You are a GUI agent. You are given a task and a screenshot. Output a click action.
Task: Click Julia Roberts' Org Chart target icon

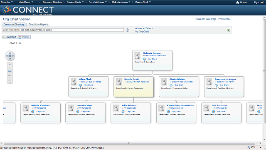(x=123, y=112)
